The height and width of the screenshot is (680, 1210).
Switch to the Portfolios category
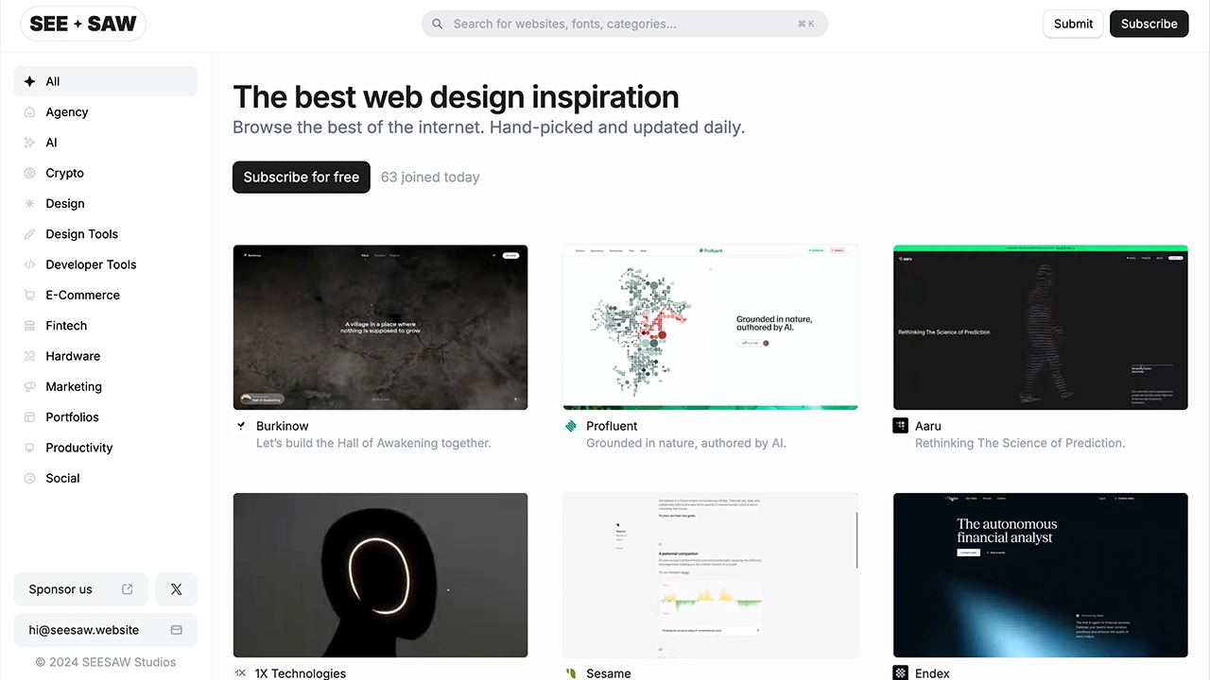72,416
